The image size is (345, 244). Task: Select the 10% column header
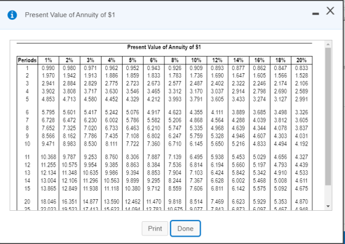tap(196, 60)
